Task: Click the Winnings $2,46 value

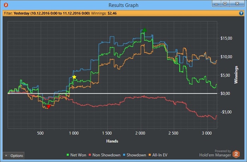Action: [112, 13]
